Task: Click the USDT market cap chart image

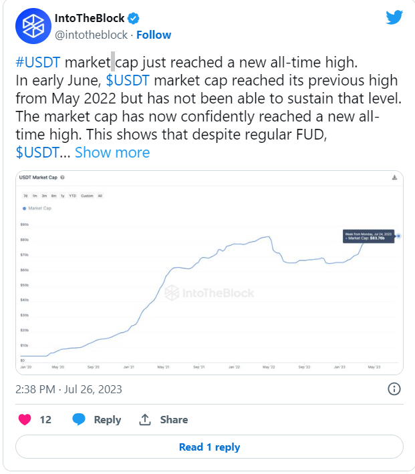Action: point(209,272)
